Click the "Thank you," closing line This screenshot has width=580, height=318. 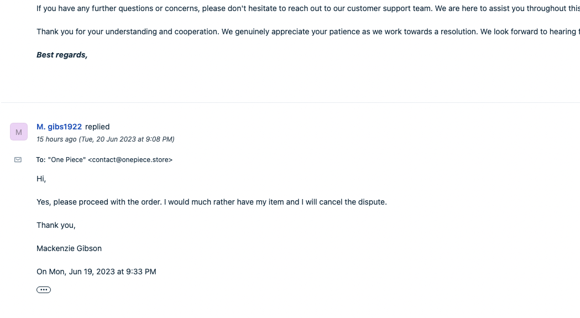tap(56, 225)
